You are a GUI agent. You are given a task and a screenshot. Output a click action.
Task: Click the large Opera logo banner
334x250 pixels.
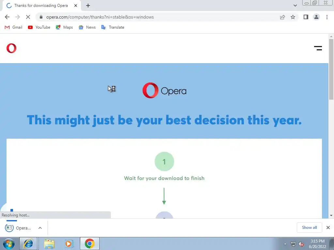[164, 90]
